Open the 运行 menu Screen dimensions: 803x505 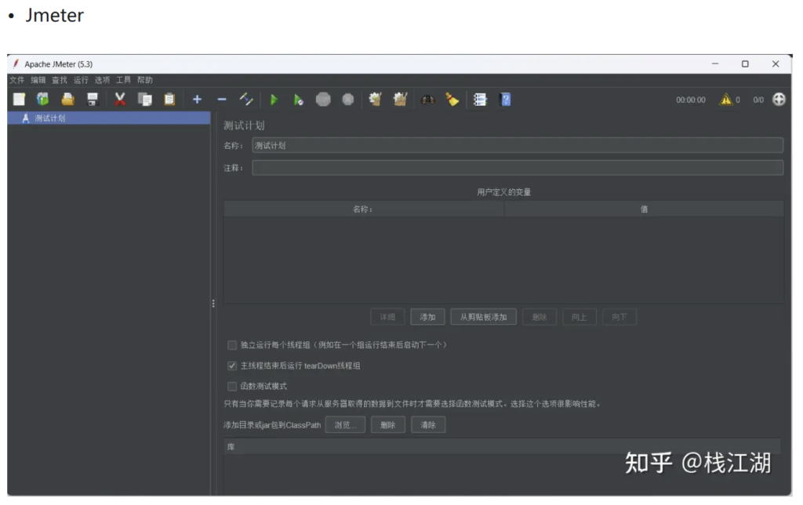click(81, 80)
